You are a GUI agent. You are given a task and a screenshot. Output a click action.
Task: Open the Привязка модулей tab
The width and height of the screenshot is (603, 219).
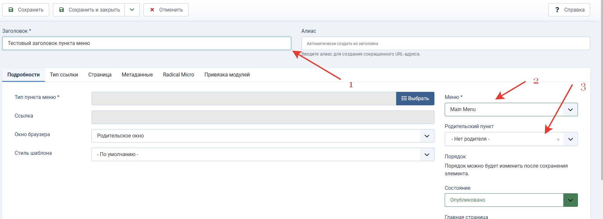pos(227,75)
